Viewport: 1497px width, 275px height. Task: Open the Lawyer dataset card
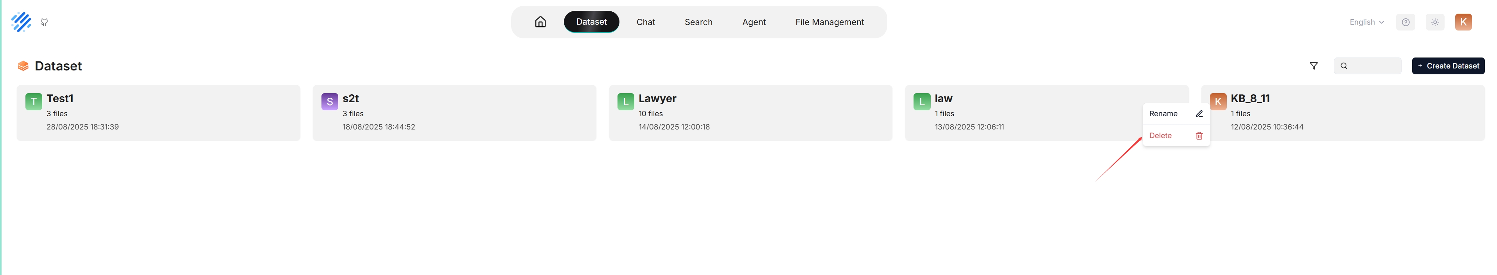click(x=750, y=113)
